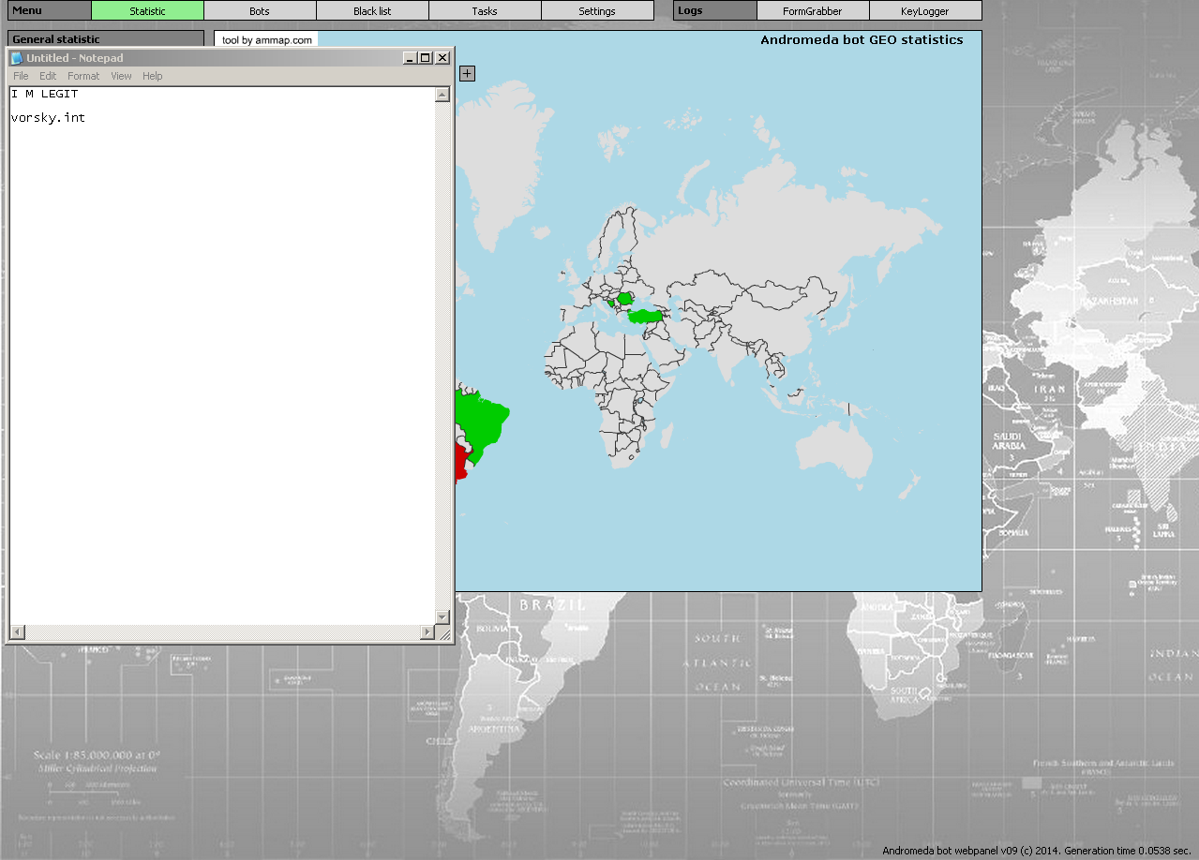The height and width of the screenshot is (860, 1199).
Task: Open Notepad Edit menu
Action: click(x=48, y=76)
